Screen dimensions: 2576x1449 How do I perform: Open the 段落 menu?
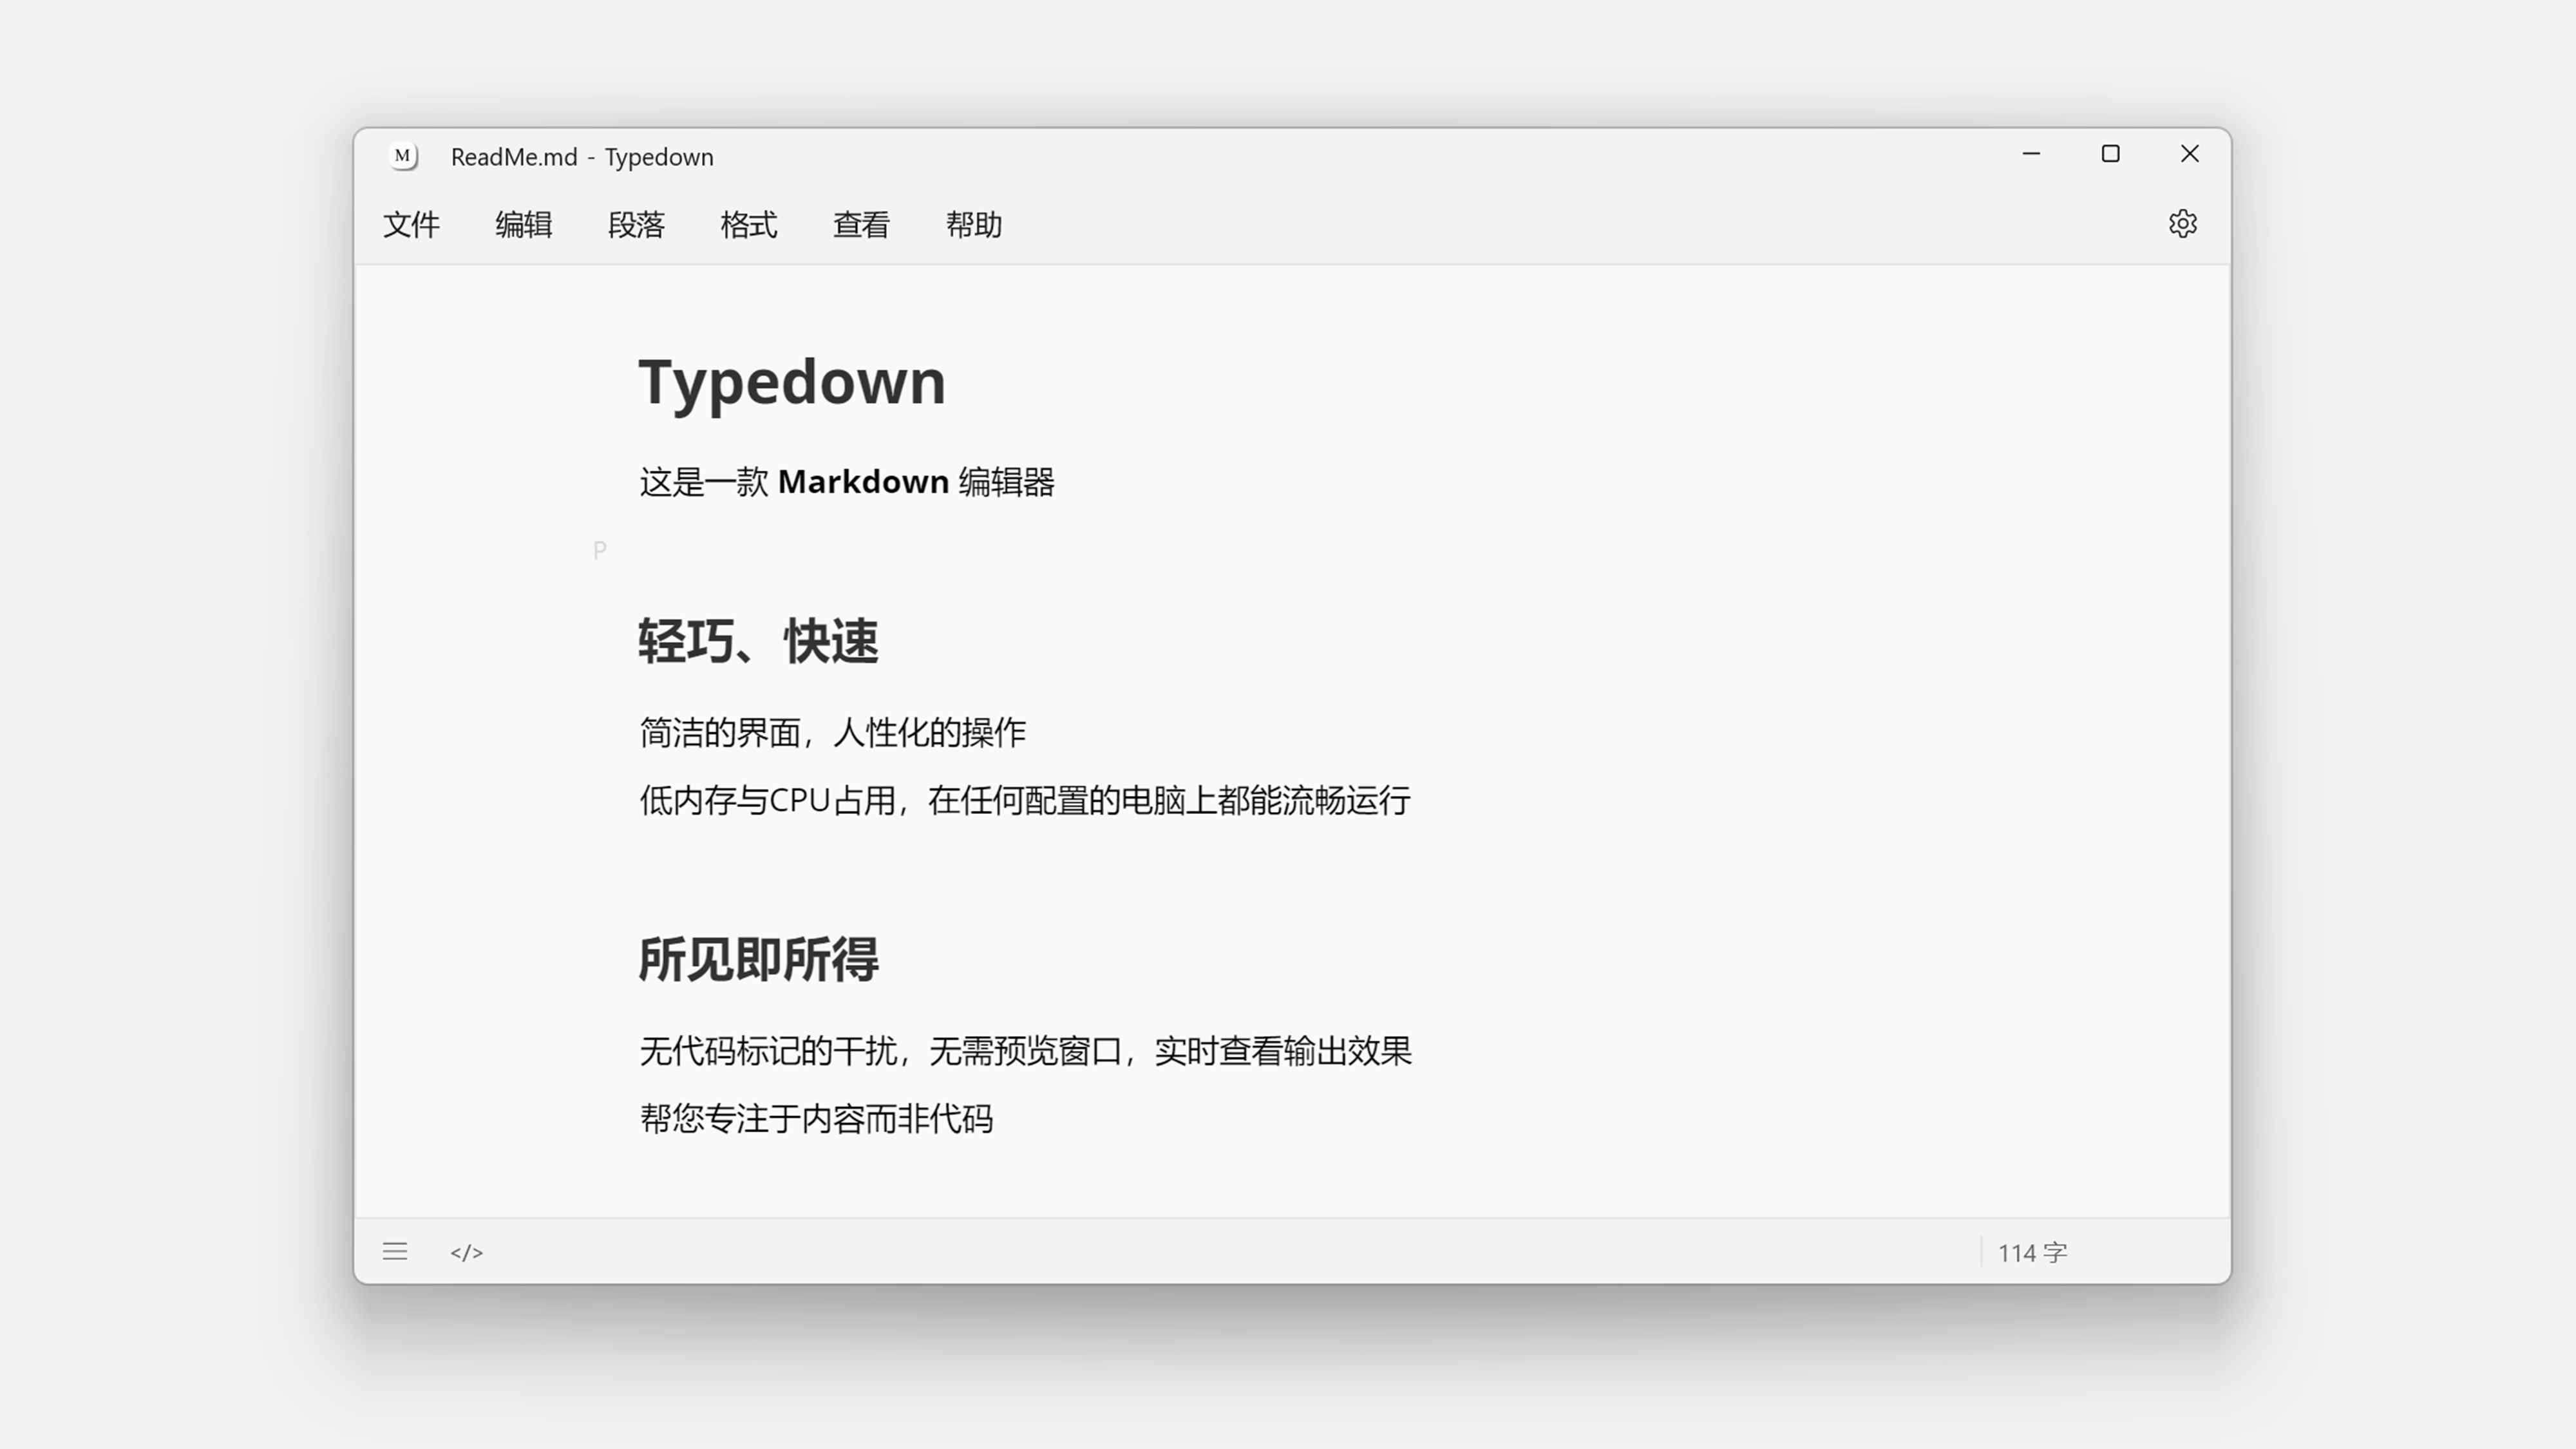pos(636,225)
